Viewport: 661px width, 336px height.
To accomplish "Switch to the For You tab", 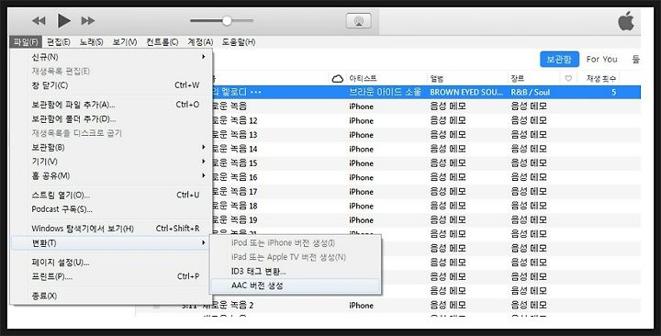I will (601, 60).
